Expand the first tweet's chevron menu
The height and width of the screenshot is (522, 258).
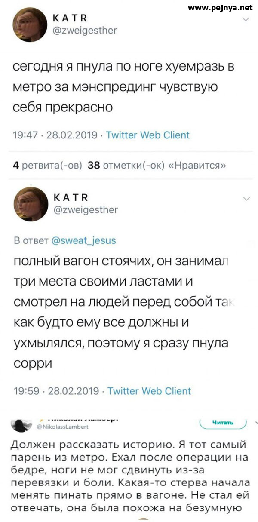[246, 20]
